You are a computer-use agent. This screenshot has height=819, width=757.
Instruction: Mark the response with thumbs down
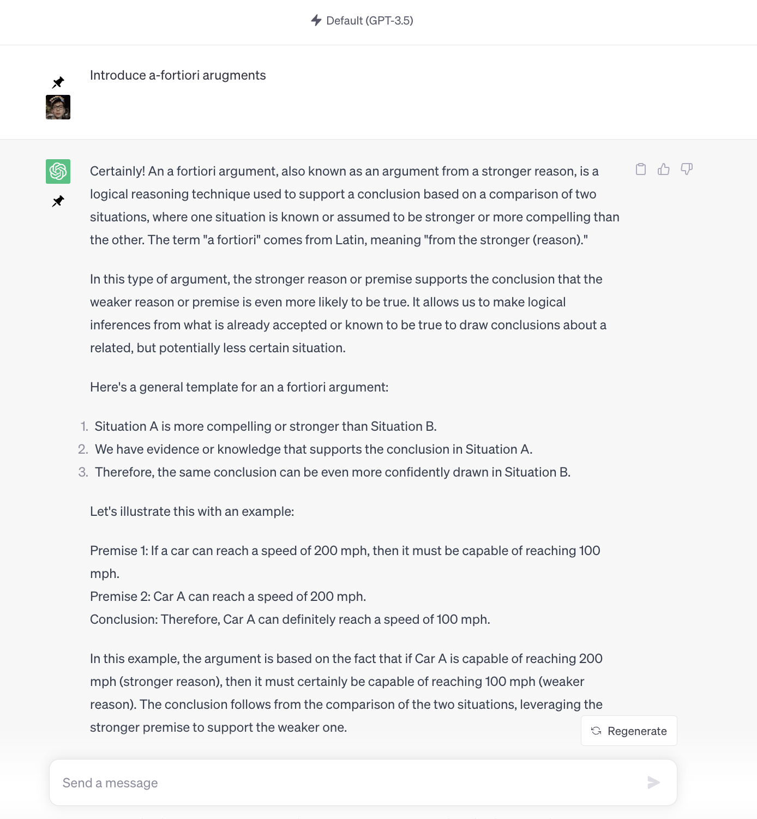tap(687, 170)
